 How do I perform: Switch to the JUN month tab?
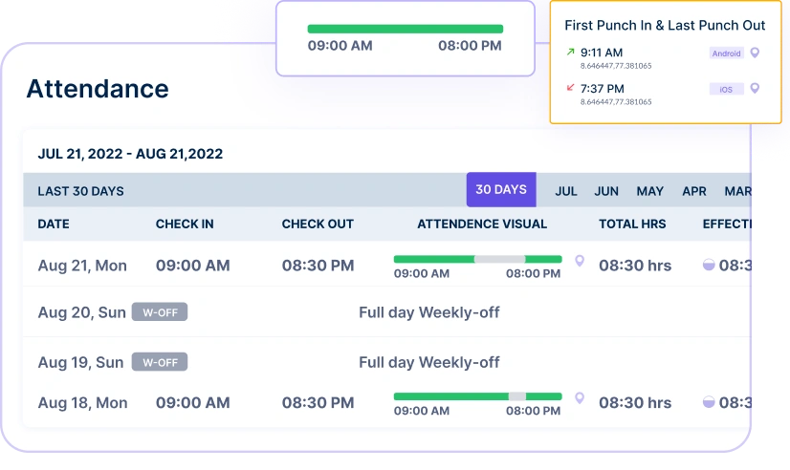tap(606, 191)
